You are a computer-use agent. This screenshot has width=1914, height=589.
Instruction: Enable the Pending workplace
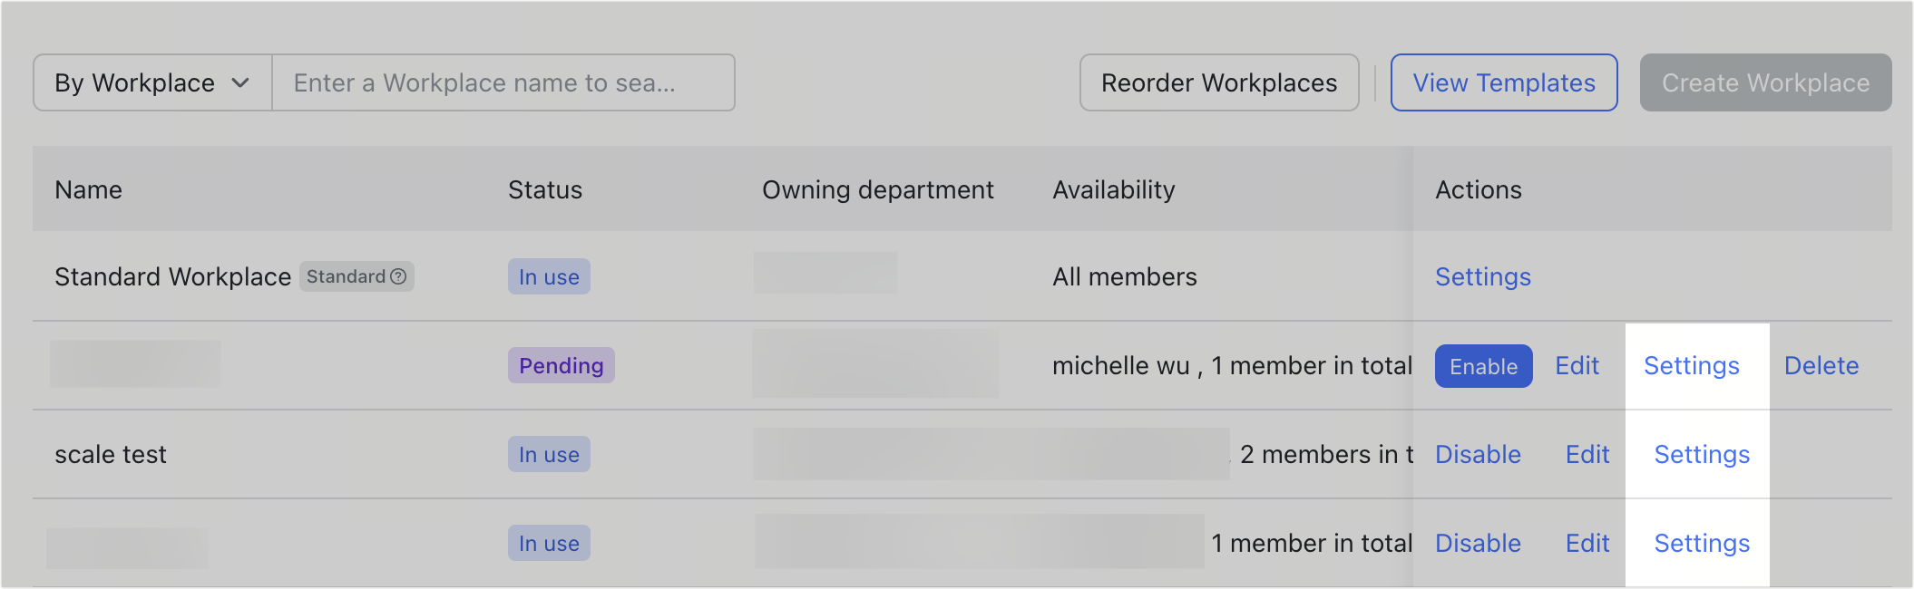tap(1483, 366)
